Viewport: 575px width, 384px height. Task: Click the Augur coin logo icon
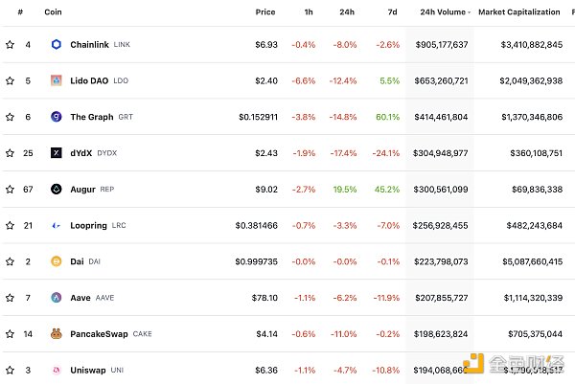pos(57,190)
